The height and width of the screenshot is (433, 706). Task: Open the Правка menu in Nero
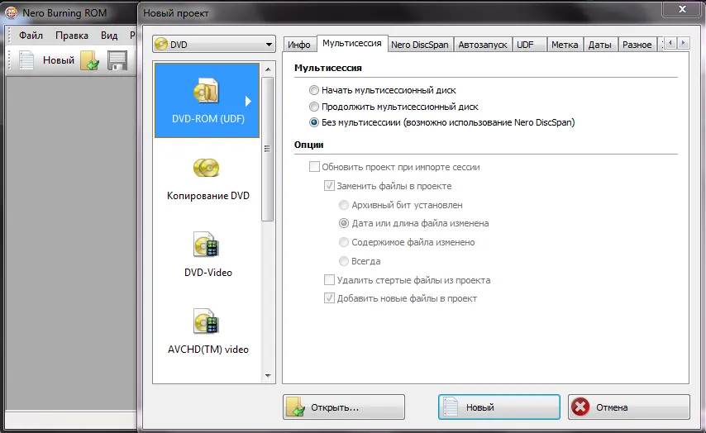point(72,35)
